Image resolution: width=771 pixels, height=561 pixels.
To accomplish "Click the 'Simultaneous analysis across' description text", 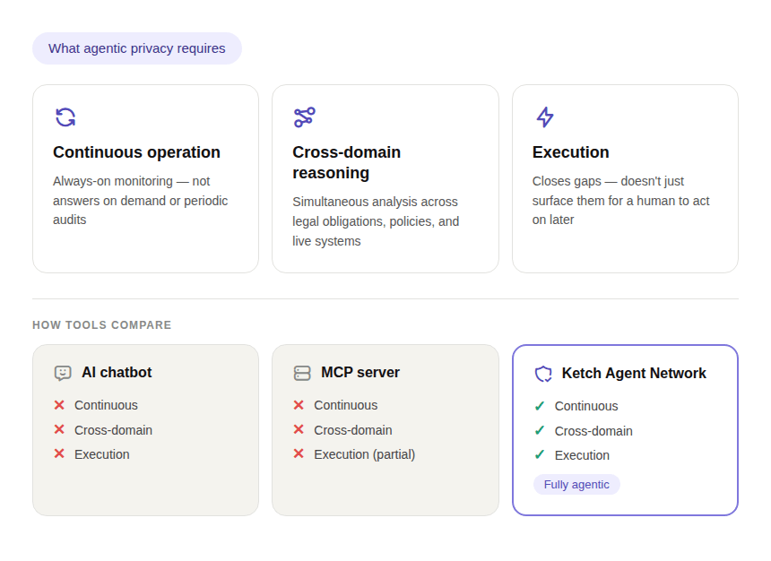I will (376, 221).
